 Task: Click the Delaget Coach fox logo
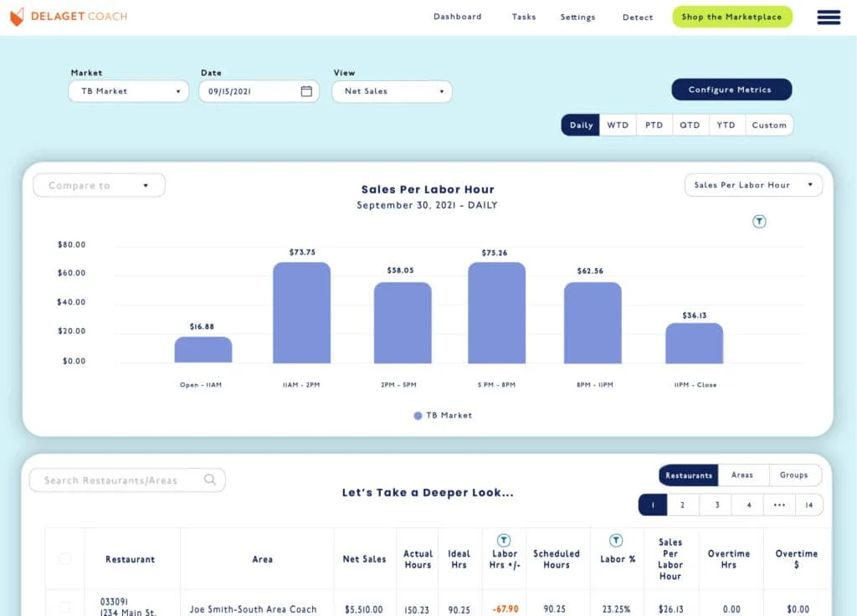pyautogui.click(x=17, y=17)
